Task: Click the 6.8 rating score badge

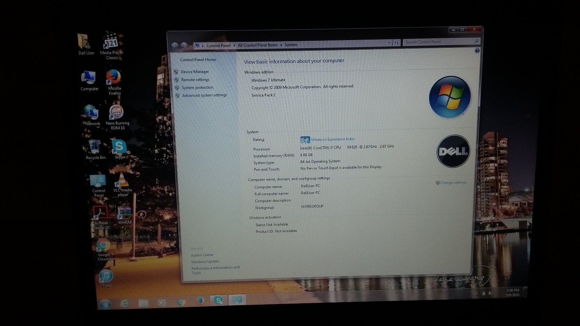Action: coord(305,140)
